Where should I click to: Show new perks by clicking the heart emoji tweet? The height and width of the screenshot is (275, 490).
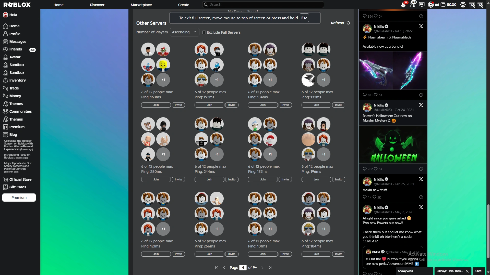[x=384, y=259]
